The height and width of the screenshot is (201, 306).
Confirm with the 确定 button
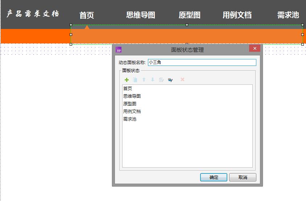pyautogui.click(x=214, y=177)
